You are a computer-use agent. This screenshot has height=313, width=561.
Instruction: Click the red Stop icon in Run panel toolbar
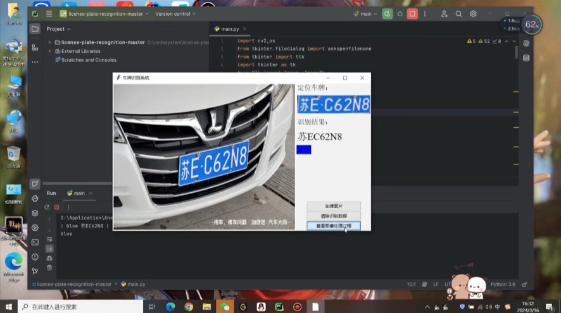(x=56, y=207)
